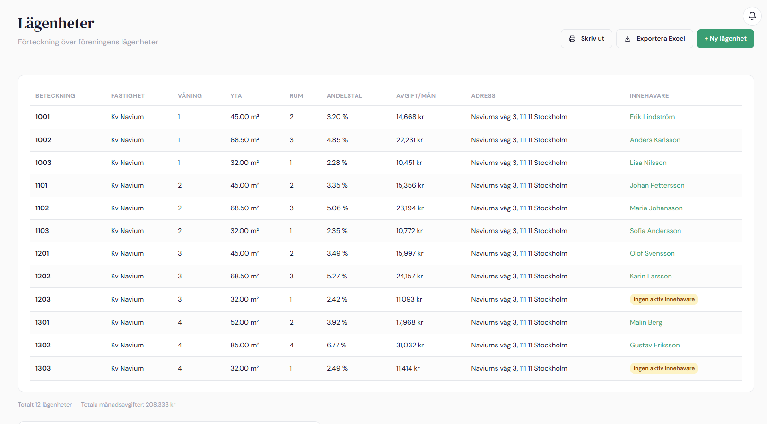The height and width of the screenshot is (424, 767).
Task: Open Johan Pettersson's owner page
Action: click(656, 185)
